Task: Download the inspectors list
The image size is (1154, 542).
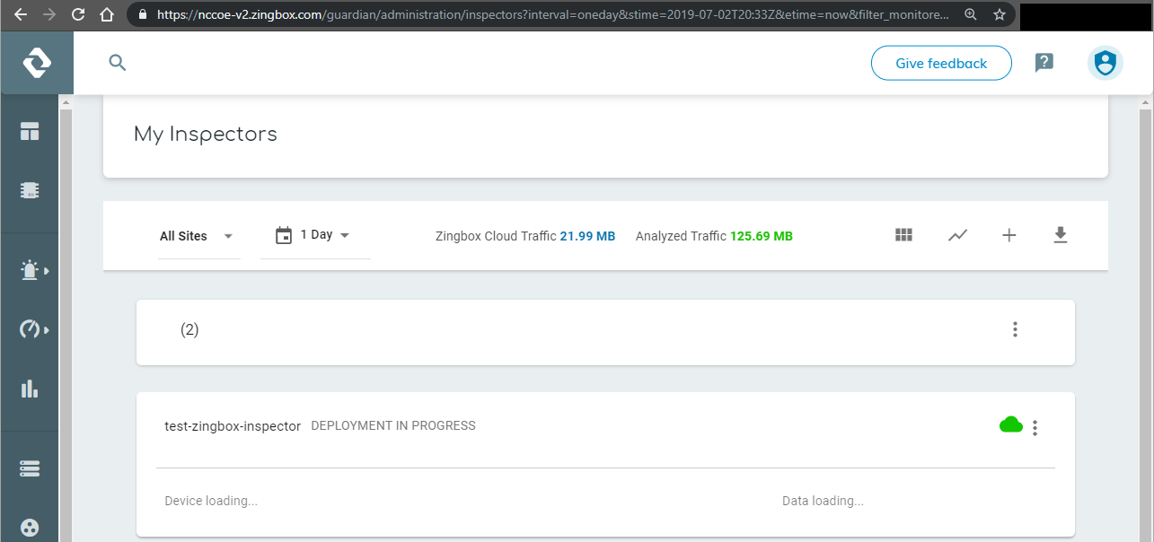Action: tap(1060, 235)
